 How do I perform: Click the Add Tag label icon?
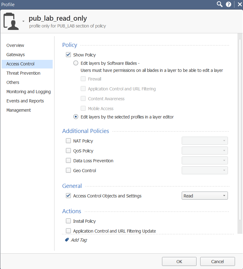67,240
